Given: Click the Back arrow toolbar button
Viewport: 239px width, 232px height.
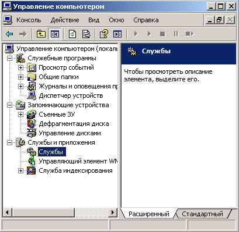Looking at the screenshot, I should (9, 34).
